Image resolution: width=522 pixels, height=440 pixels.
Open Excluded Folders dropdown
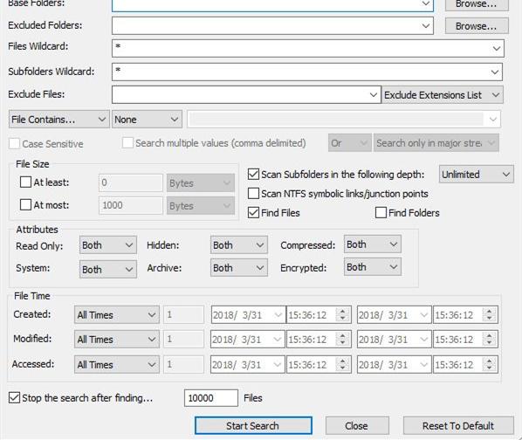(x=425, y=26)
